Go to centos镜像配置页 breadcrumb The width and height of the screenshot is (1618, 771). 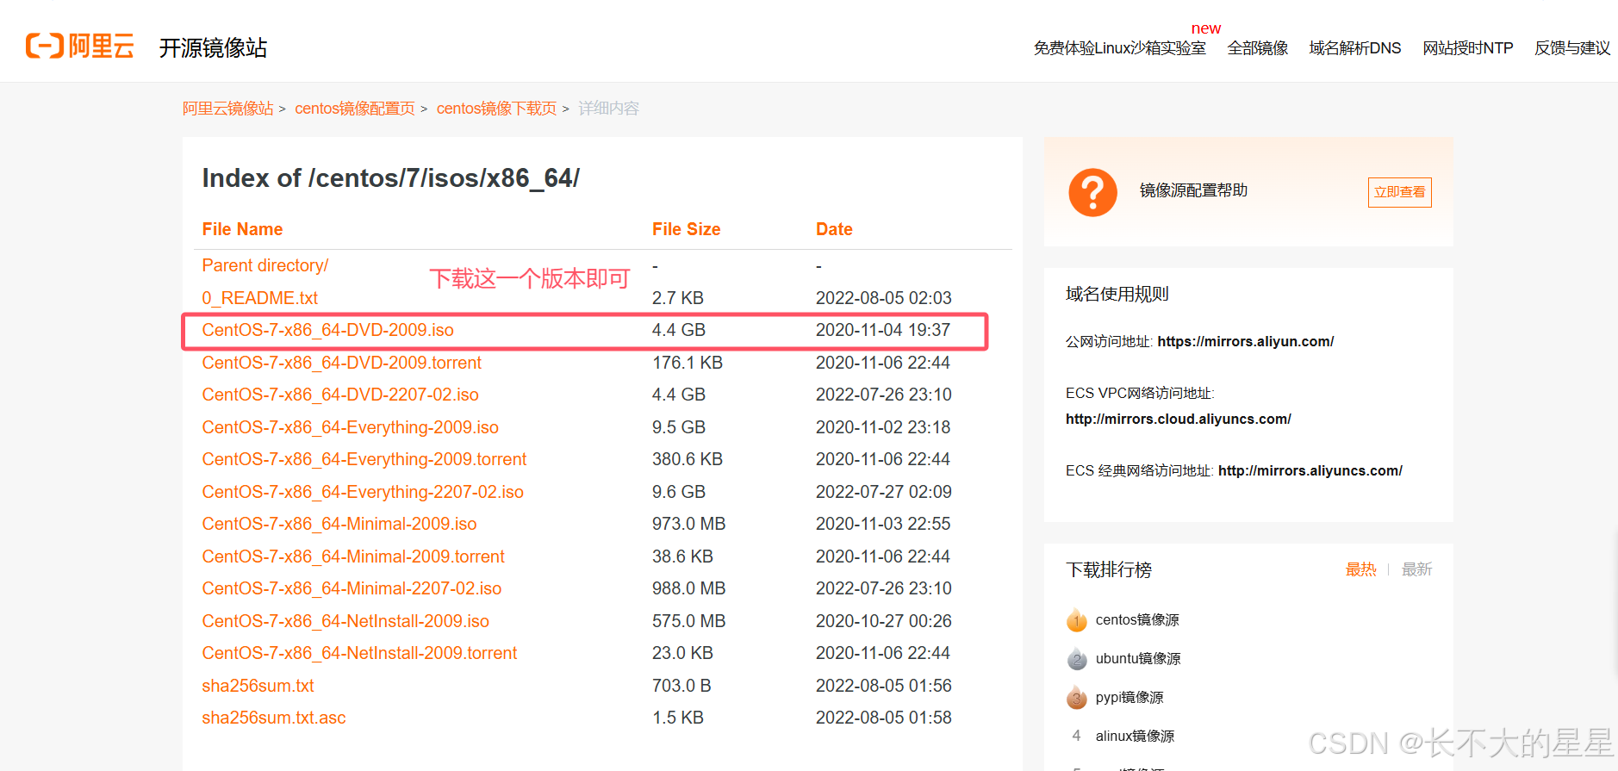pos(355,109)
